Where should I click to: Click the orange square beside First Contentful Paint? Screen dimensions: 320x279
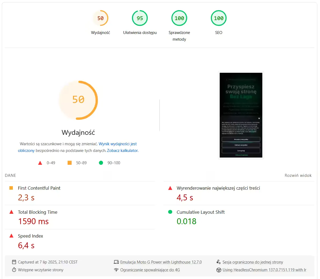11,188
